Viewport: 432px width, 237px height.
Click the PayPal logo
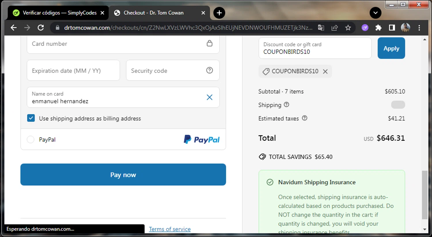[202, 139]
